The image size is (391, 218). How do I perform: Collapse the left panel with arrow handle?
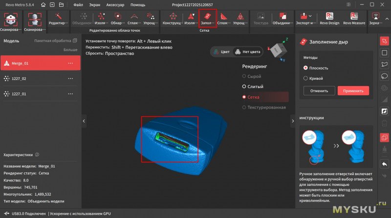[x=84, y=121]
